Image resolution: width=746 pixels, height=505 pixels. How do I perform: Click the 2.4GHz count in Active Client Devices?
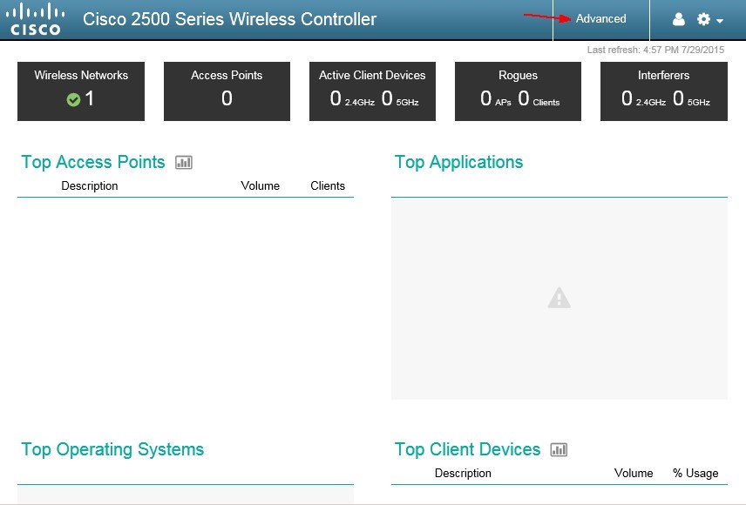[352, 98]
